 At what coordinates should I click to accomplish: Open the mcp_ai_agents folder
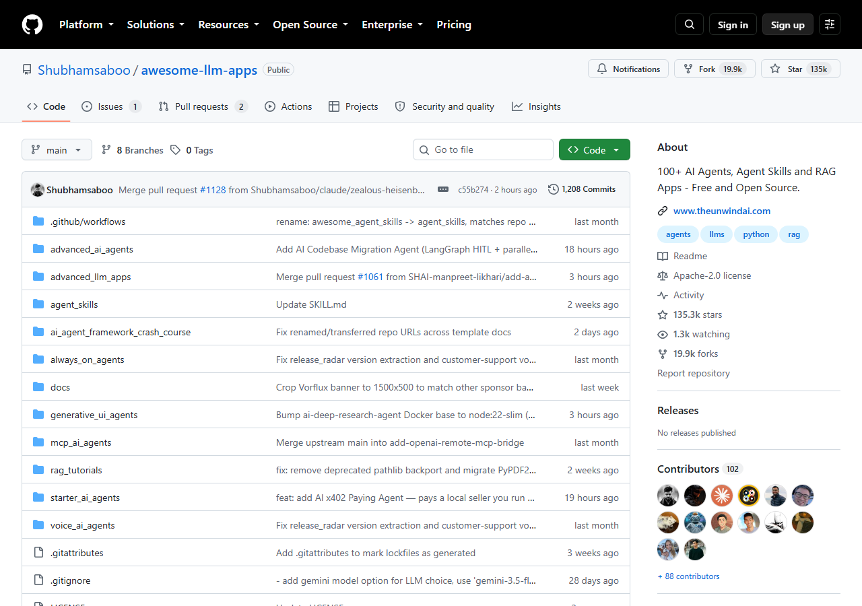point(81,442)
